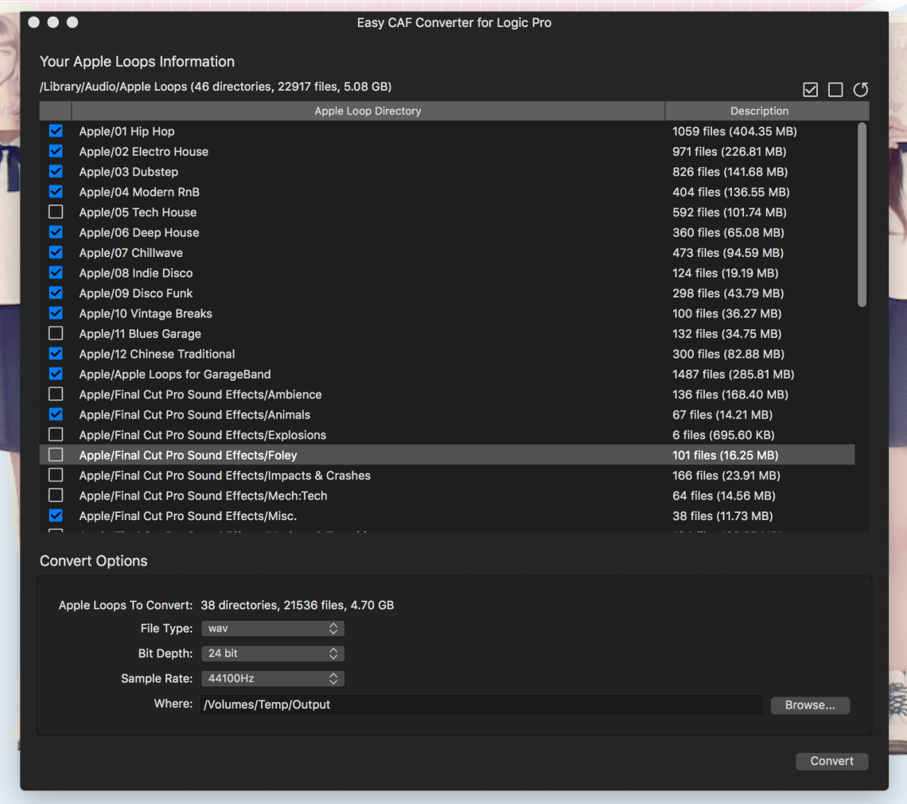Click the Description column header
This screenshot has width=907, height=804.
pos(759,111)
